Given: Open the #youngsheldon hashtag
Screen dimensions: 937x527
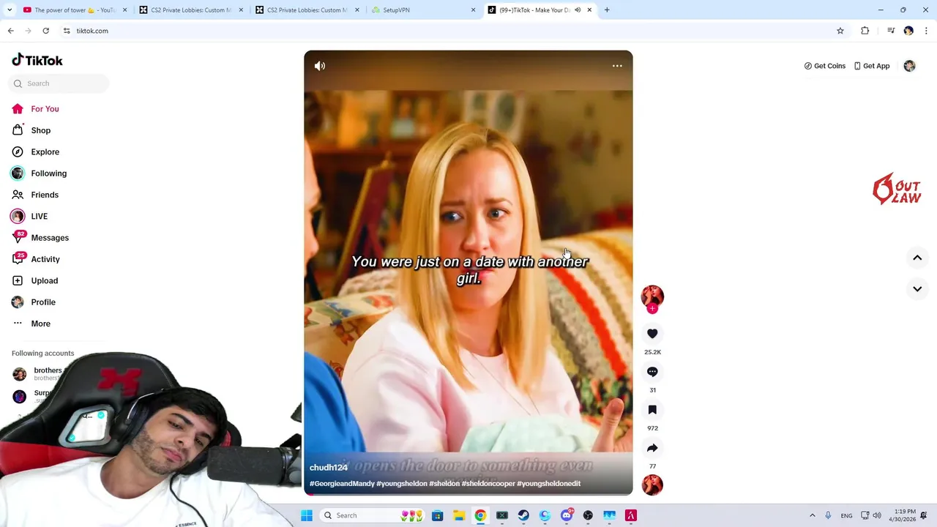Looking at the screenshot, I should click(x=402, y=484).
